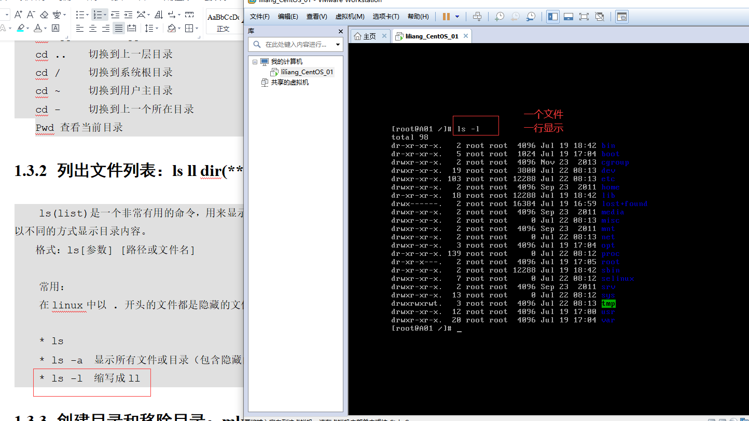Screen dimensions: 749x421
Task: Open the library search filter dropdown
Action: (338, 45)
